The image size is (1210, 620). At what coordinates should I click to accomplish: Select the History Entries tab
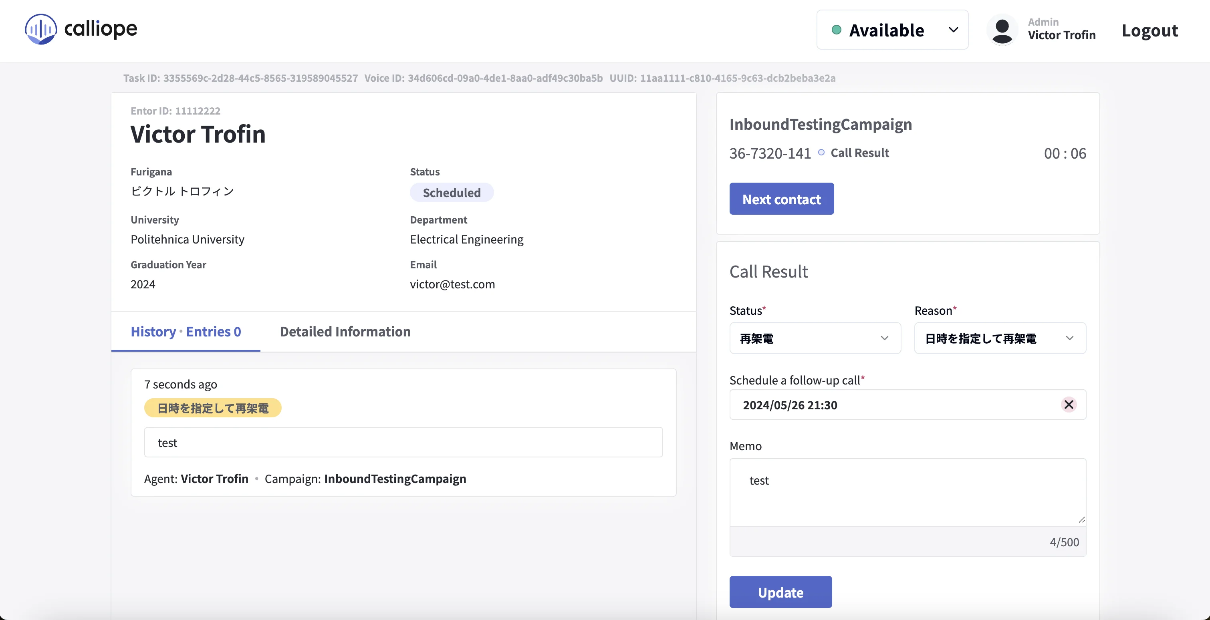pyautogui.click(x=186, y=332)
